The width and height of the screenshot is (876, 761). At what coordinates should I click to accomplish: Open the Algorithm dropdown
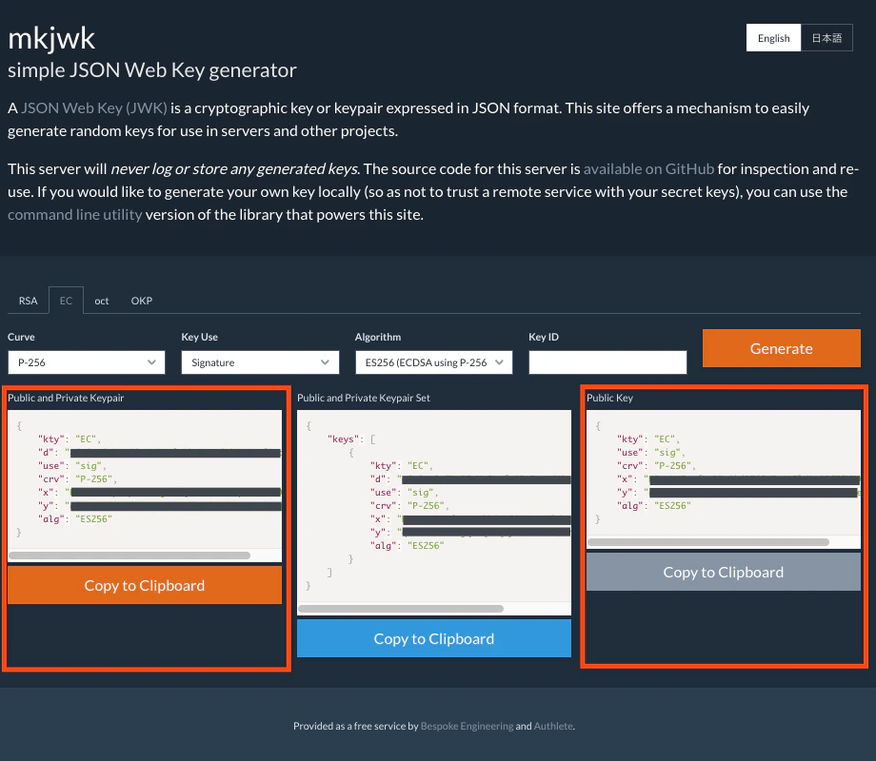point(434,362)
